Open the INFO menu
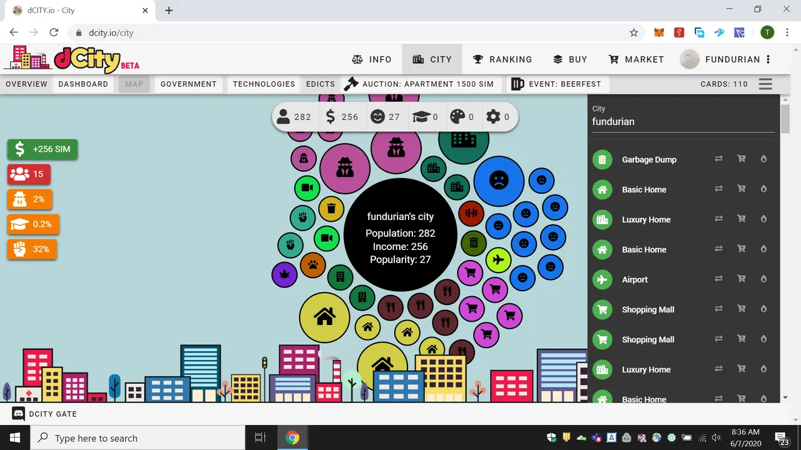 pos(372,59)
